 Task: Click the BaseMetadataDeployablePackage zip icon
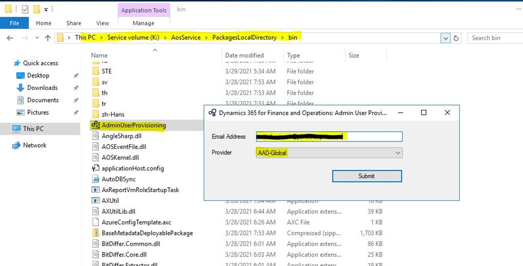(x=95, y=233)
